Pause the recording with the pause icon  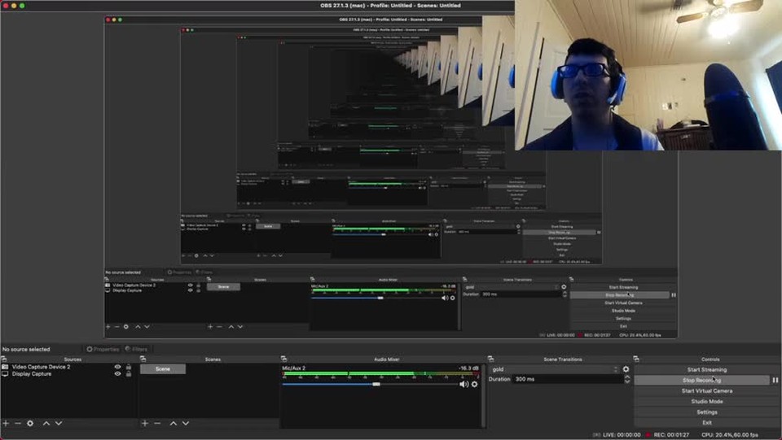point(775,380)
